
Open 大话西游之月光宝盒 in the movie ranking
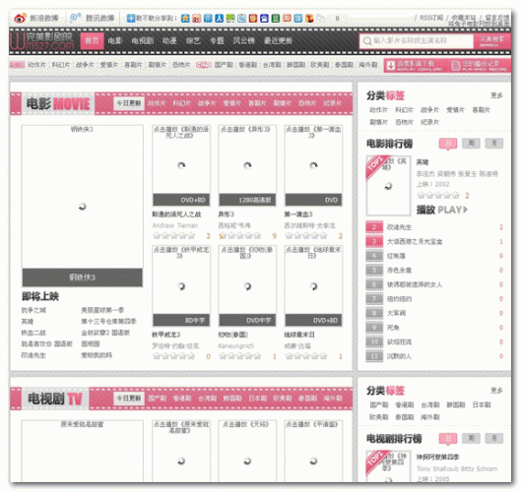point(415,241)
